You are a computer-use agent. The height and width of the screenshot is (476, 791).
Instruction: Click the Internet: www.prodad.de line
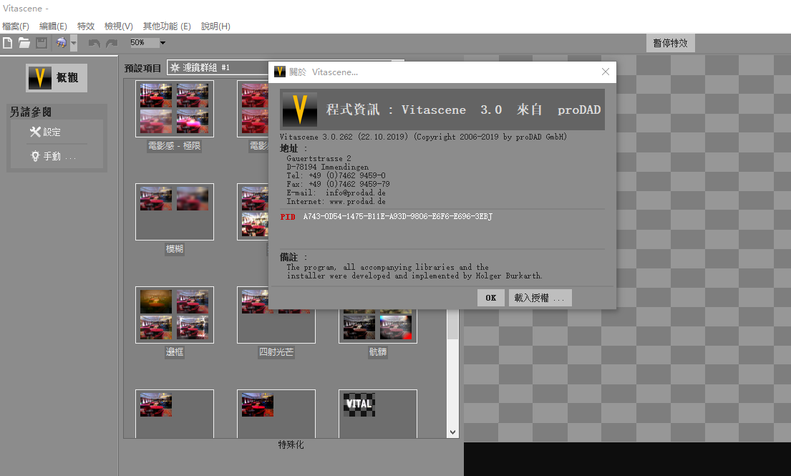336,201
